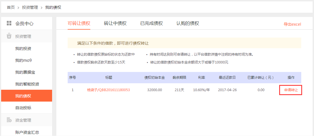Click the 已累计转让（元） column header
This screenshot has height=136, width=314.
pyautogui.click(x=261, y=78)
